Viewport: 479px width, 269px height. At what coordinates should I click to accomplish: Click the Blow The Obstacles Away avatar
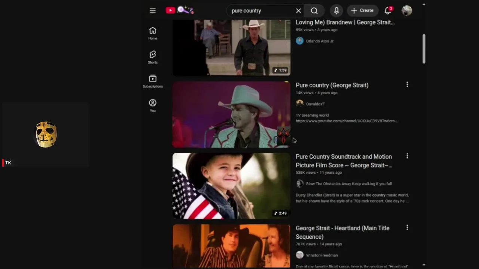(x=300, y=183)
